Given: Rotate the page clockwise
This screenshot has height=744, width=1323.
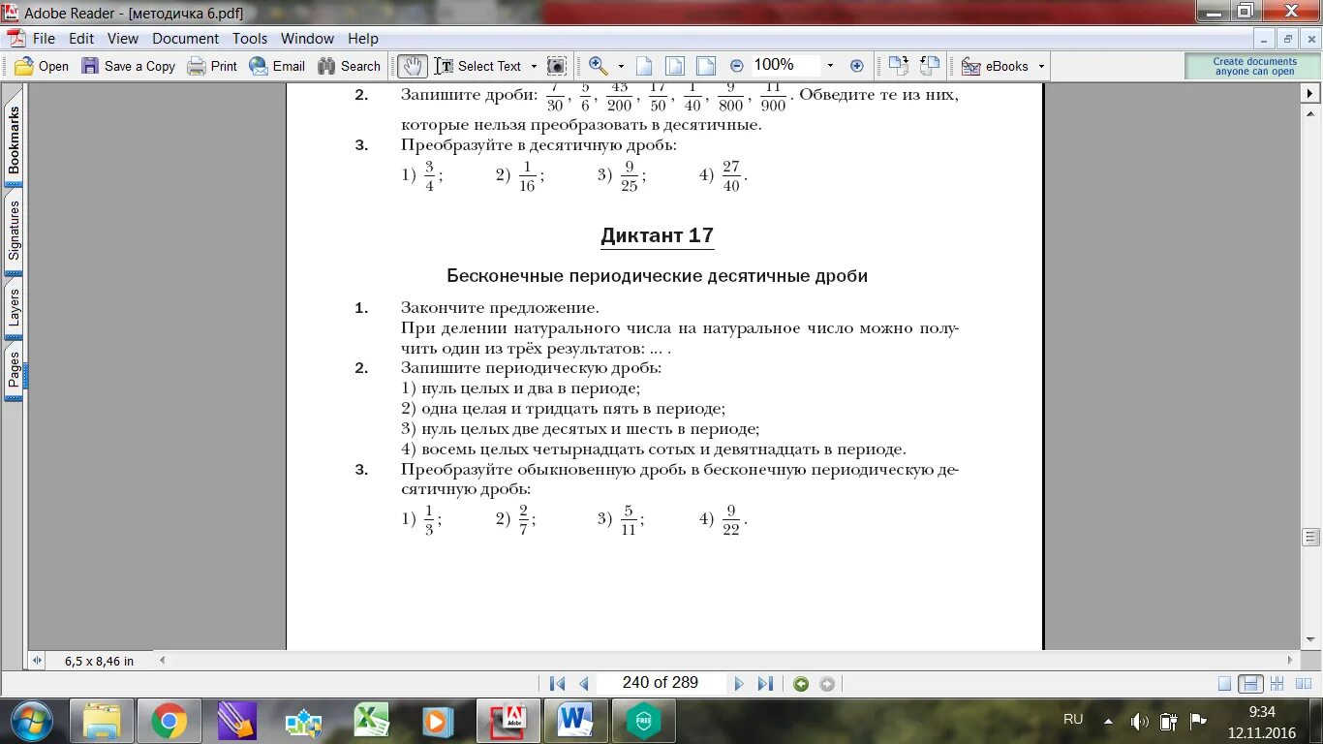Looking at the screenshot, I should [x=898, y=66].
